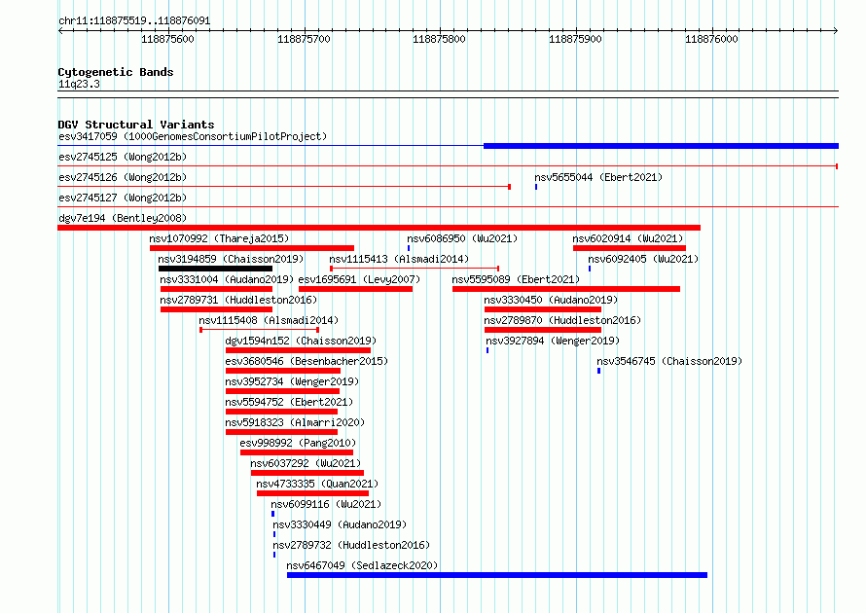Click nsv3927894 (Wenger2019) label

[553, 341]
